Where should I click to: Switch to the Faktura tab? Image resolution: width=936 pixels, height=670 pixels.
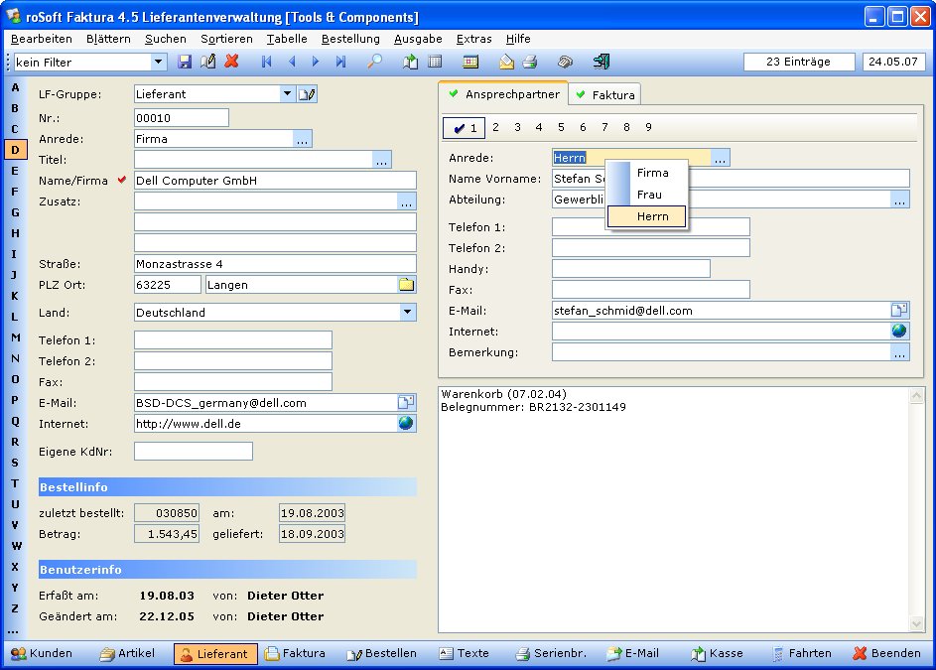[604, 95]
